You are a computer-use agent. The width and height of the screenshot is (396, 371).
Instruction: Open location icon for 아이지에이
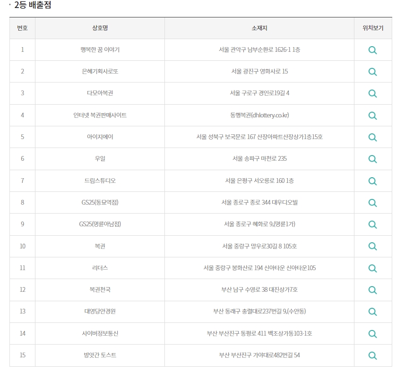tap(372, 137)
